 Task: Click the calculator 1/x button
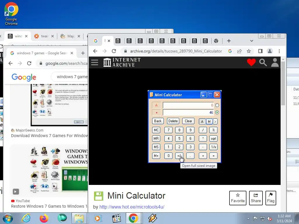[x=213, y=147]
